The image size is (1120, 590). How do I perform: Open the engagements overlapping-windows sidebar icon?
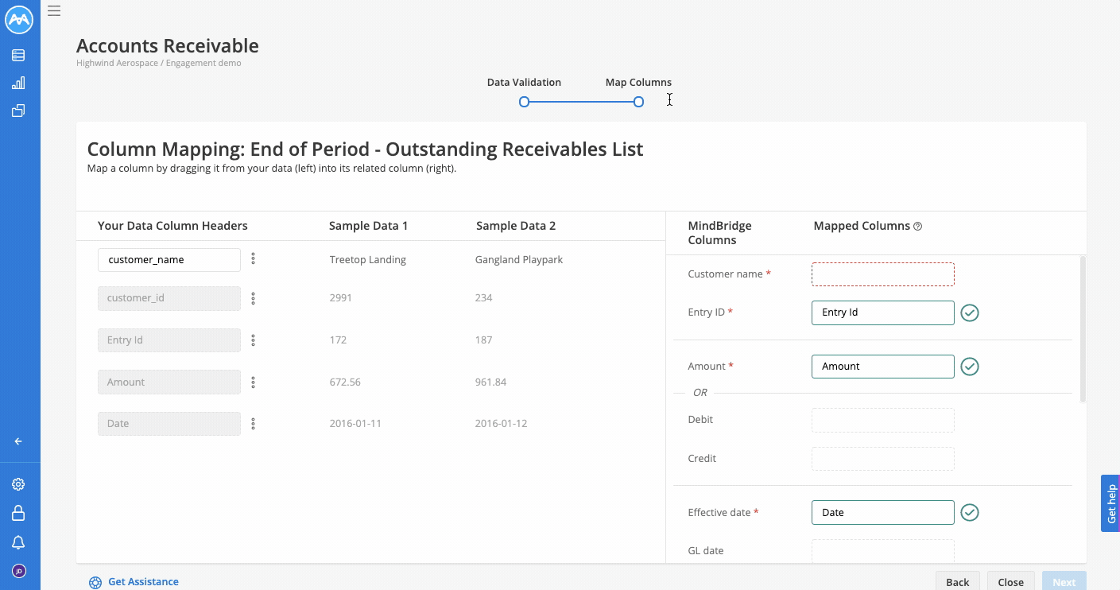(x=19, y=111)
